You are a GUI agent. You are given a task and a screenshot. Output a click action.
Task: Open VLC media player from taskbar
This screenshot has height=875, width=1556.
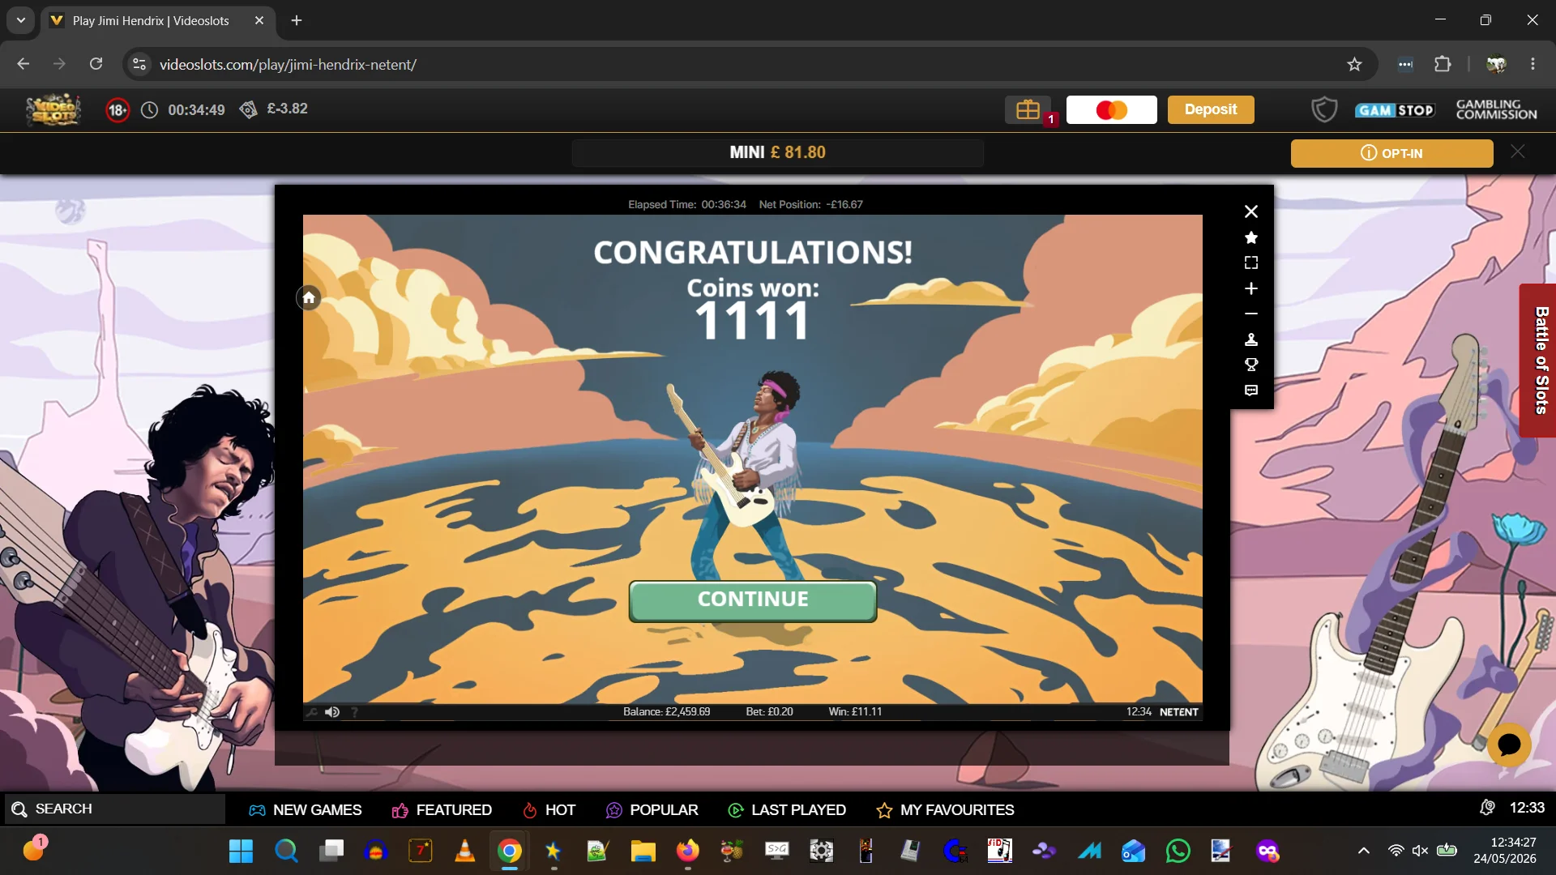[x=464, y=852]
